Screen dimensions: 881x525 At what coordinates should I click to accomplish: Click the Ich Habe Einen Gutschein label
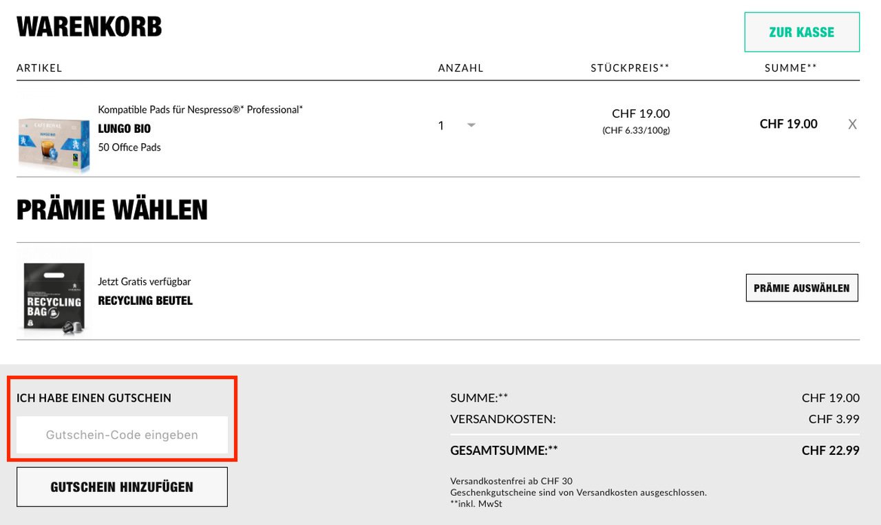[x=94, y=398]
